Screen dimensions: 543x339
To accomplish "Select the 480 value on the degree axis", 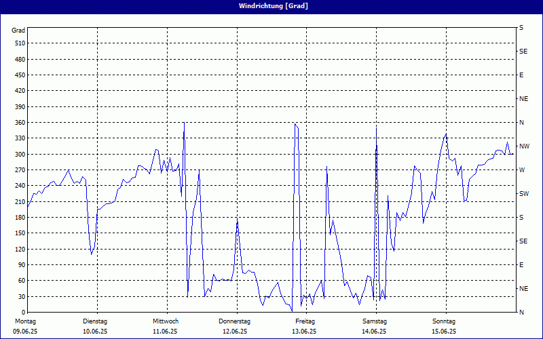I will coord(20,60).
